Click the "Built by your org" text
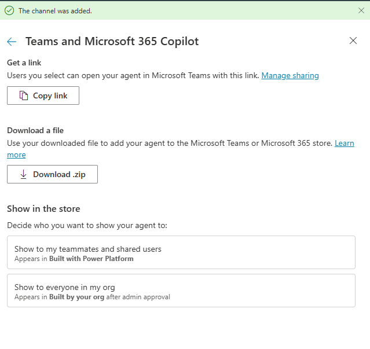 coord(76,297)
